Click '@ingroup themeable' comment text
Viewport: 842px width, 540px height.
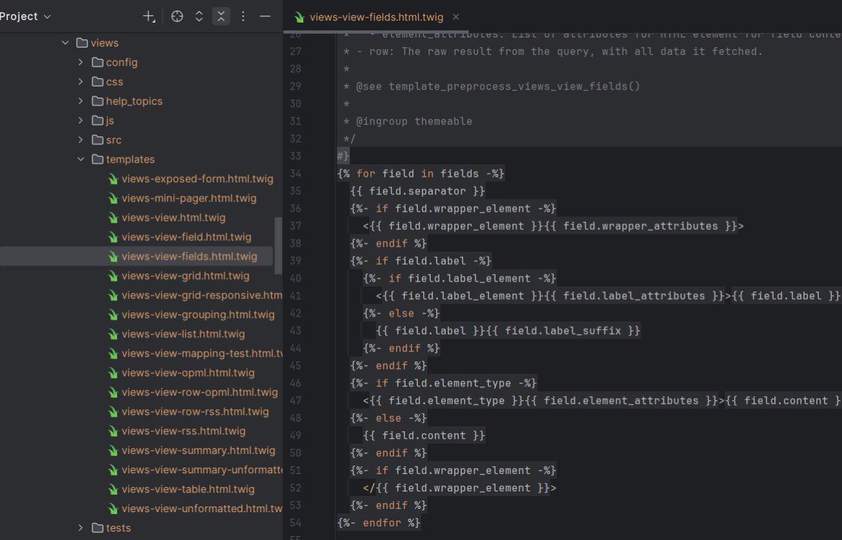(x=414, y=121)
